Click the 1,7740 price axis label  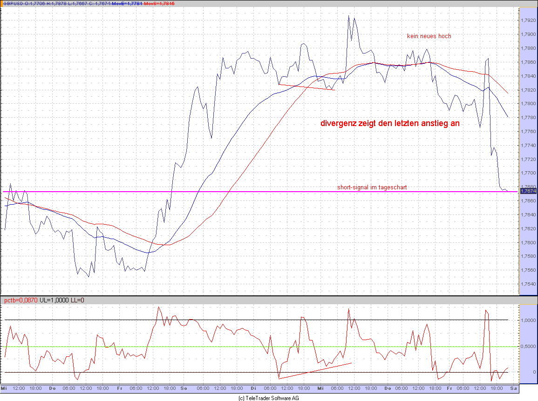pyautogui.click(x=528, y=145)
